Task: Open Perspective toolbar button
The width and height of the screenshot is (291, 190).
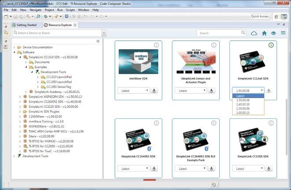Action: pyautogui.click(x=276, y=17)
